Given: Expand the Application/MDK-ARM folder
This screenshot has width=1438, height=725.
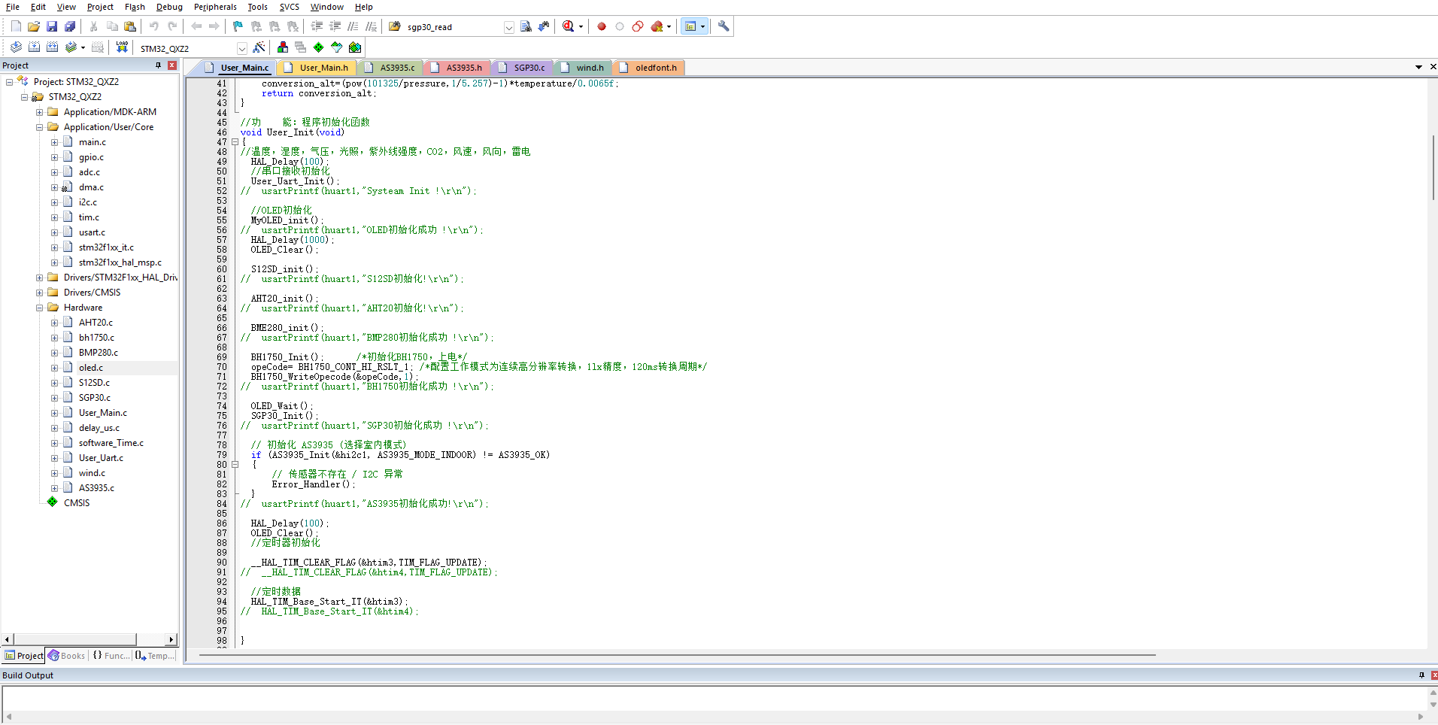Looking at the screenshot, I should [39, 112].
